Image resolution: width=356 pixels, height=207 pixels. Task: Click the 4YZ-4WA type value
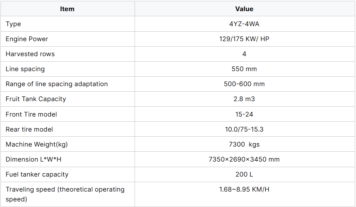point(244,24)
